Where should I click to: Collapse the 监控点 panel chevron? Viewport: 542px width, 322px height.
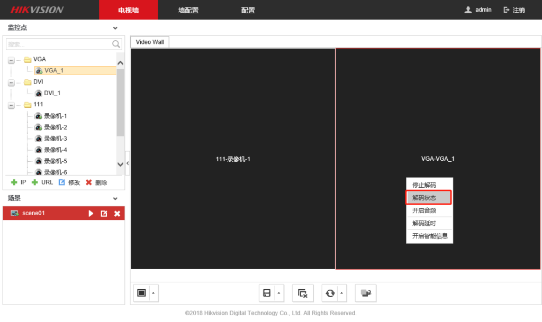click(x=115, y=28)
